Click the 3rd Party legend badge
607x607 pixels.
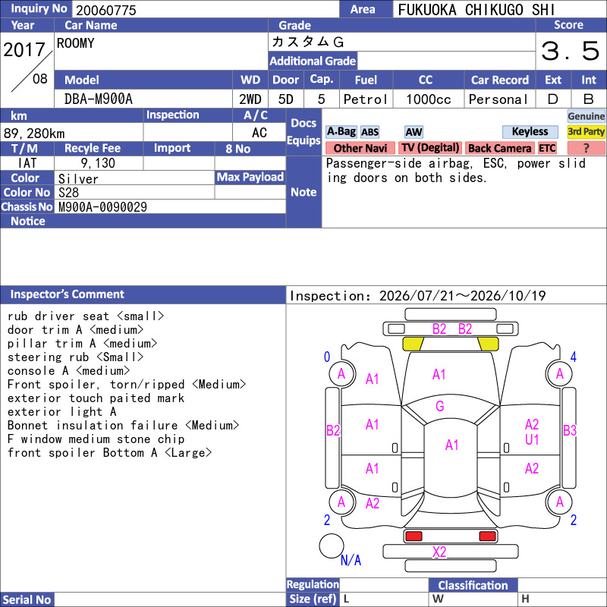586,132
